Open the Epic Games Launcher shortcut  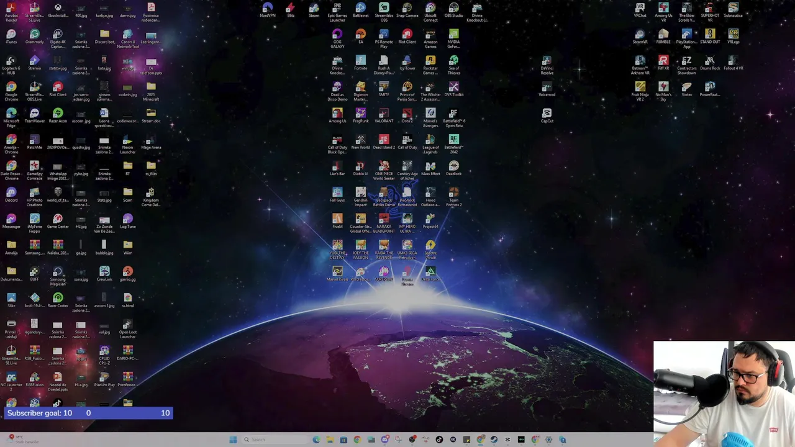point(337,12)
